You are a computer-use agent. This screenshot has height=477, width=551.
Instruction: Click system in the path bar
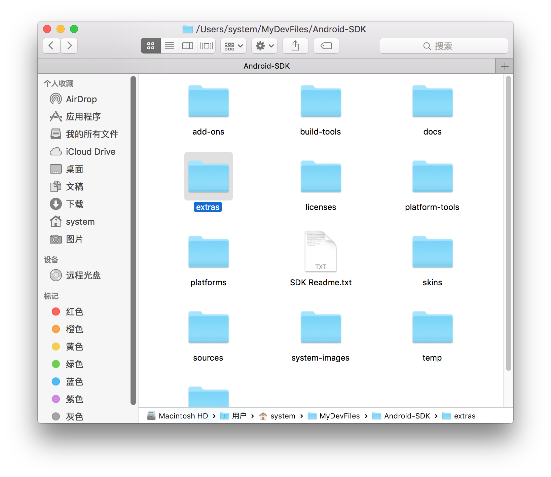[278, 416]
